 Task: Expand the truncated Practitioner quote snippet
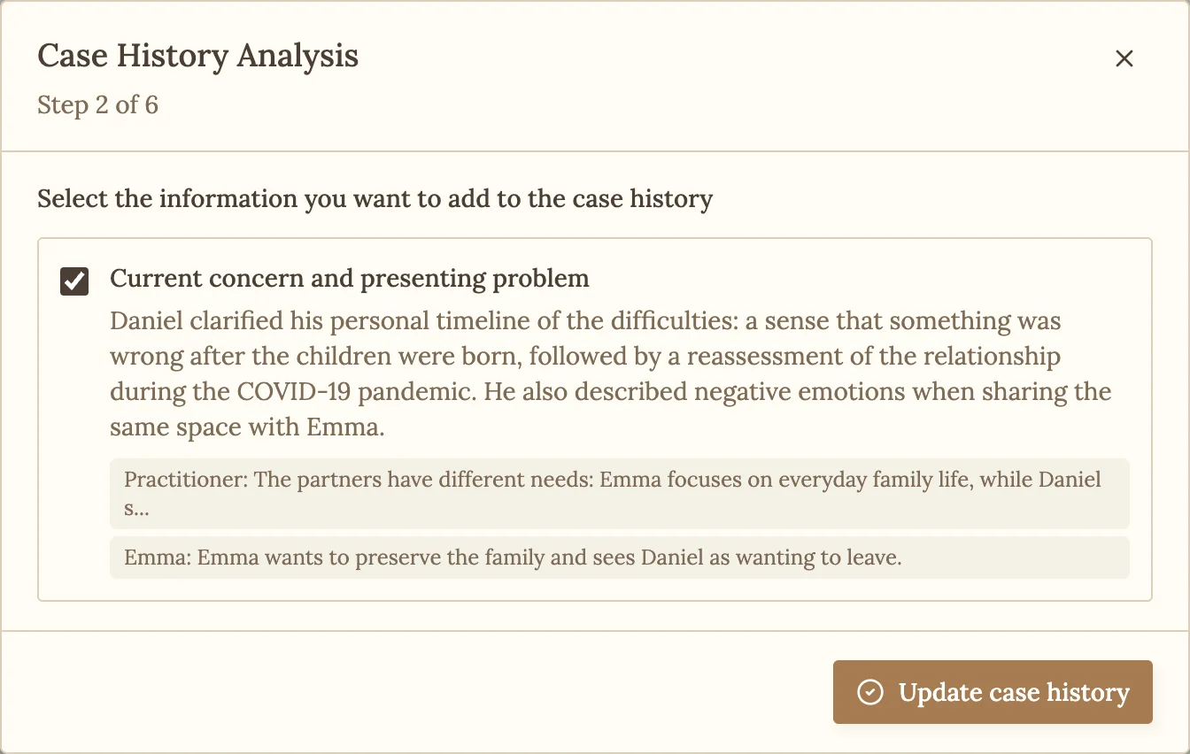620,494
